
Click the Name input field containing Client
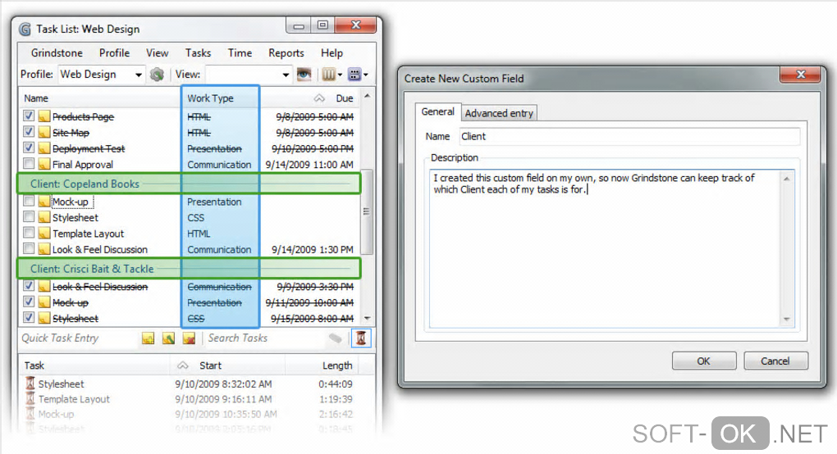point(630,136)
